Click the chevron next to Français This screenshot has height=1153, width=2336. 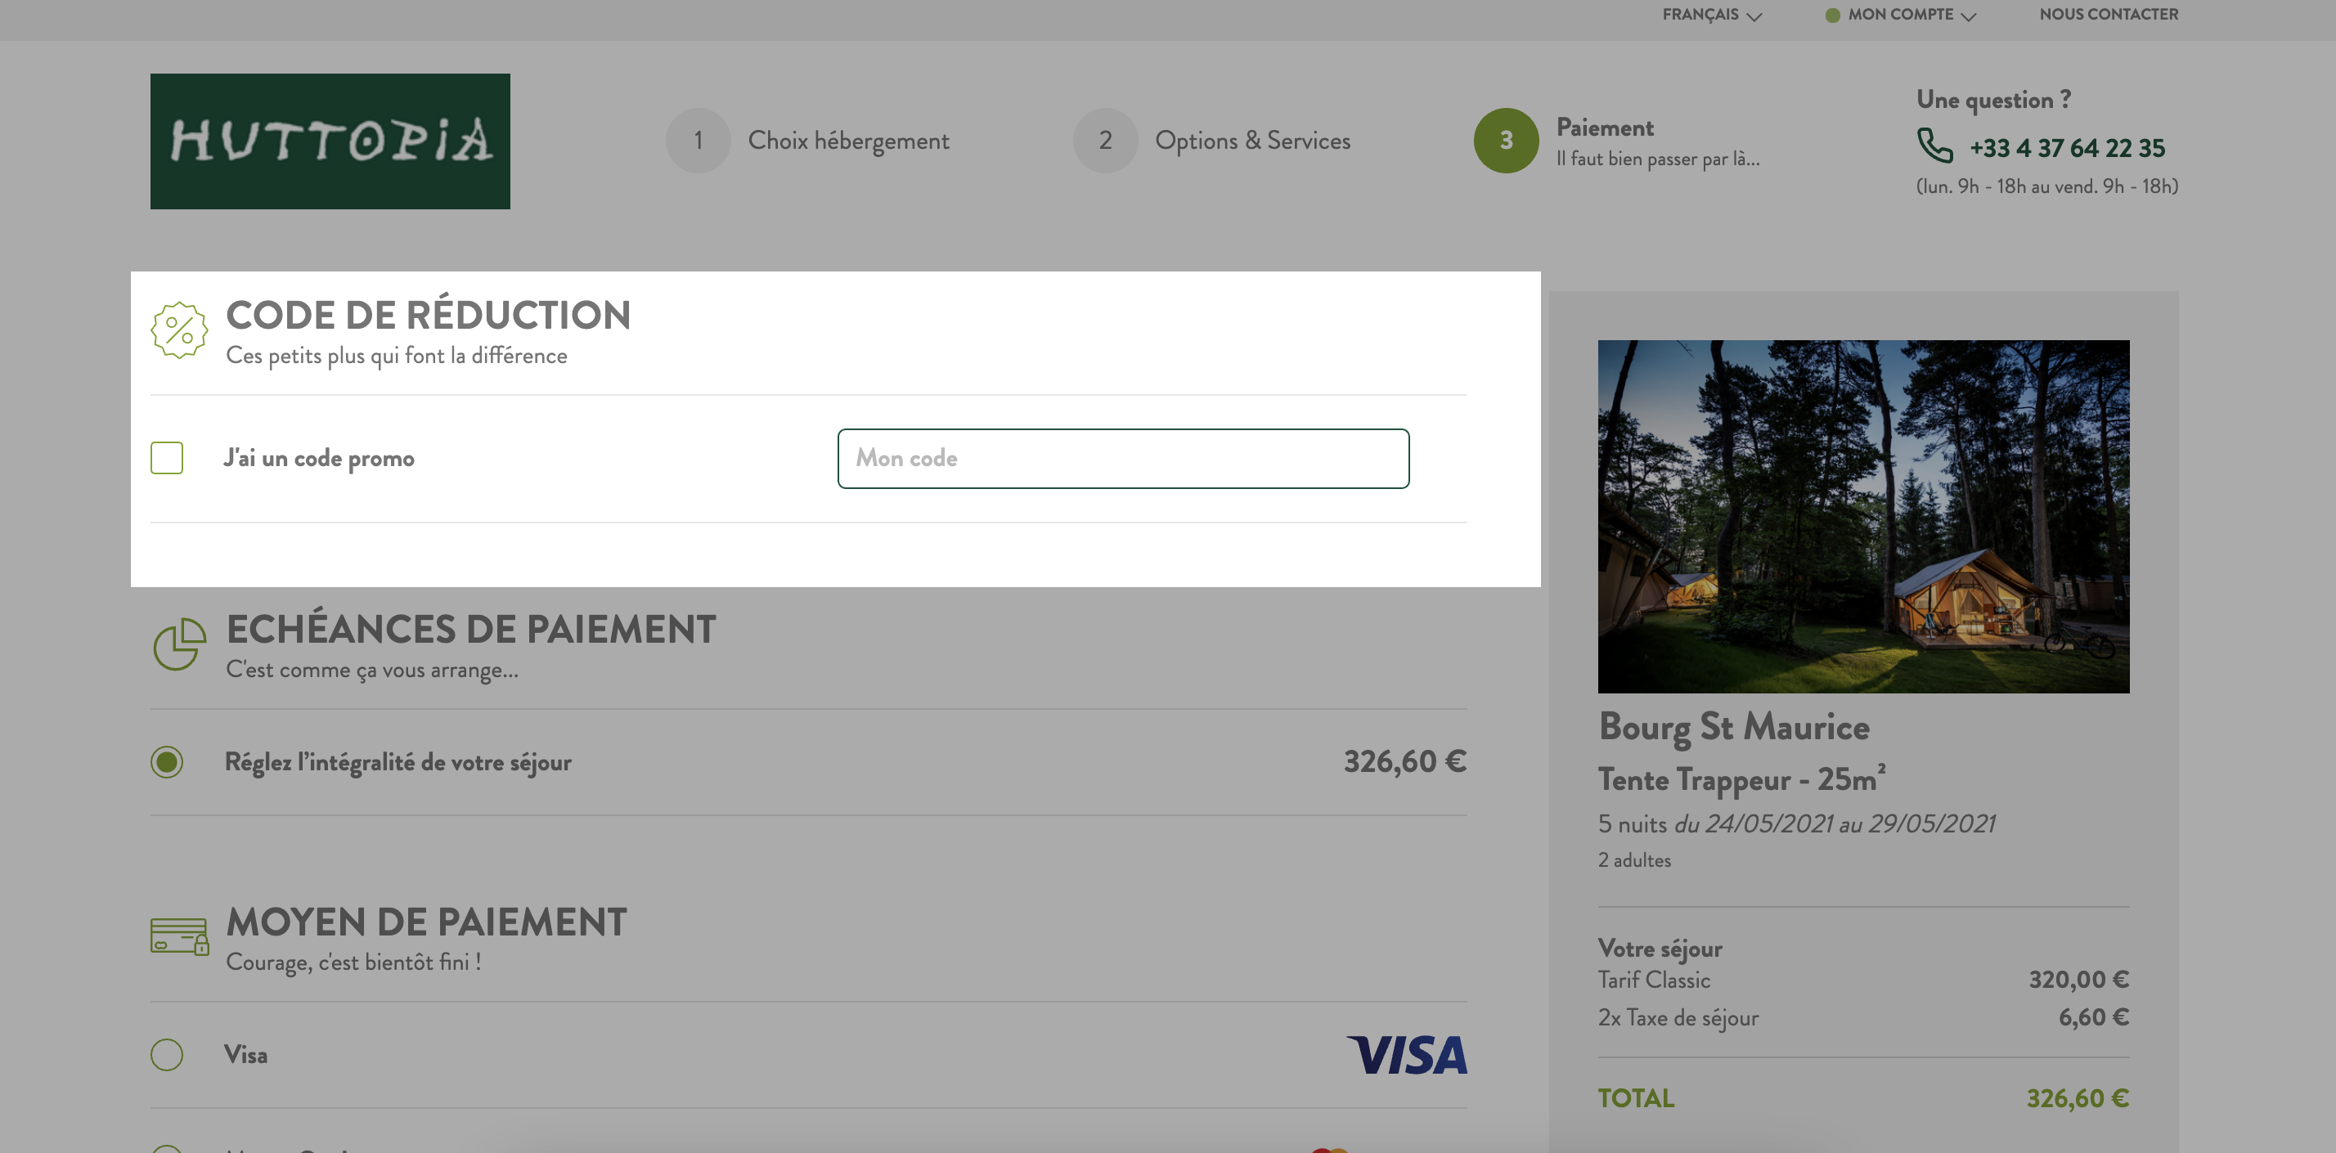tap(1754, 16)
